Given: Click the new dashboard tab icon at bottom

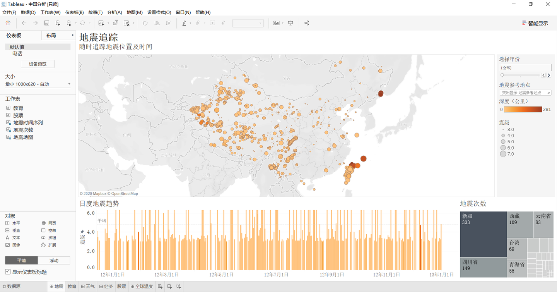Looking at the screenshot, I should click(169, 287).
